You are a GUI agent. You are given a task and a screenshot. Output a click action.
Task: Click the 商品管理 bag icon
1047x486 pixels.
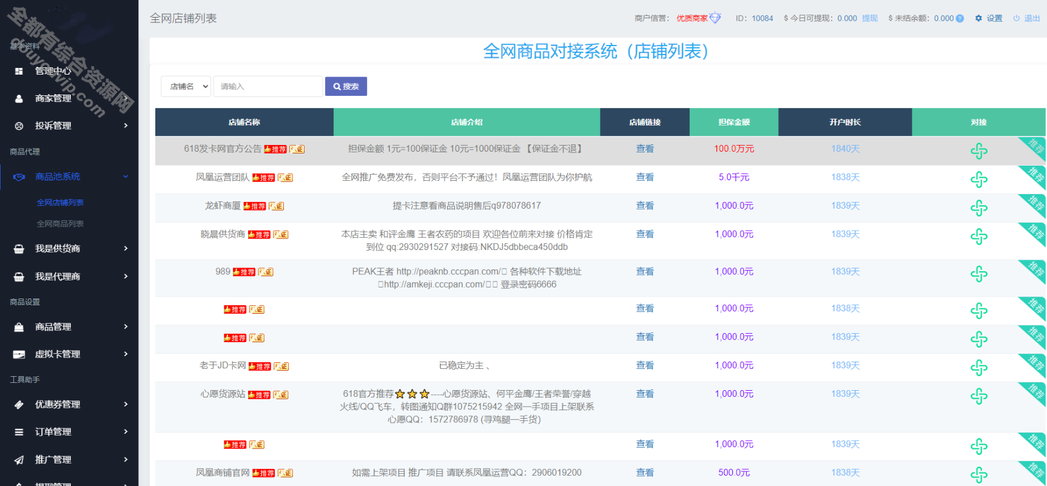tap(19, 327)
